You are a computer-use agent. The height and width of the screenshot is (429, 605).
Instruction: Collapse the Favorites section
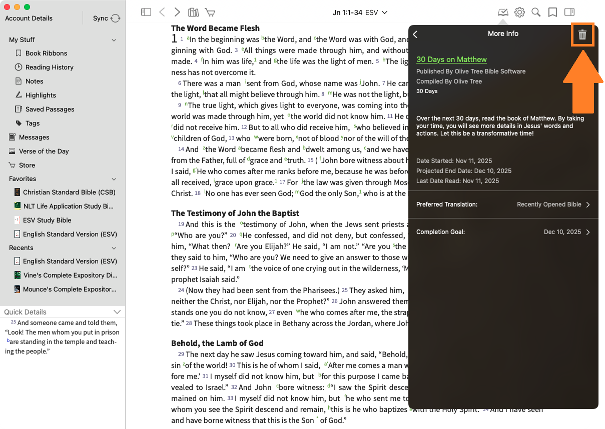[x=114, y=179]
